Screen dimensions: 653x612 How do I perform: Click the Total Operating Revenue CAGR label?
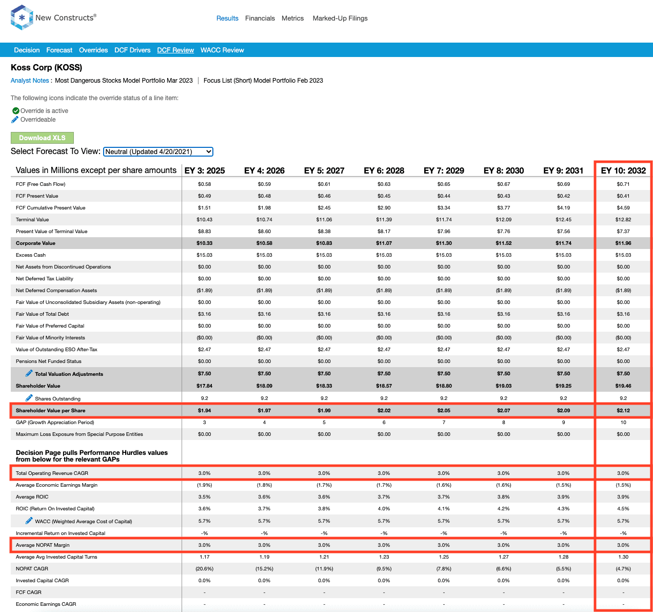(x=52, y=473)
